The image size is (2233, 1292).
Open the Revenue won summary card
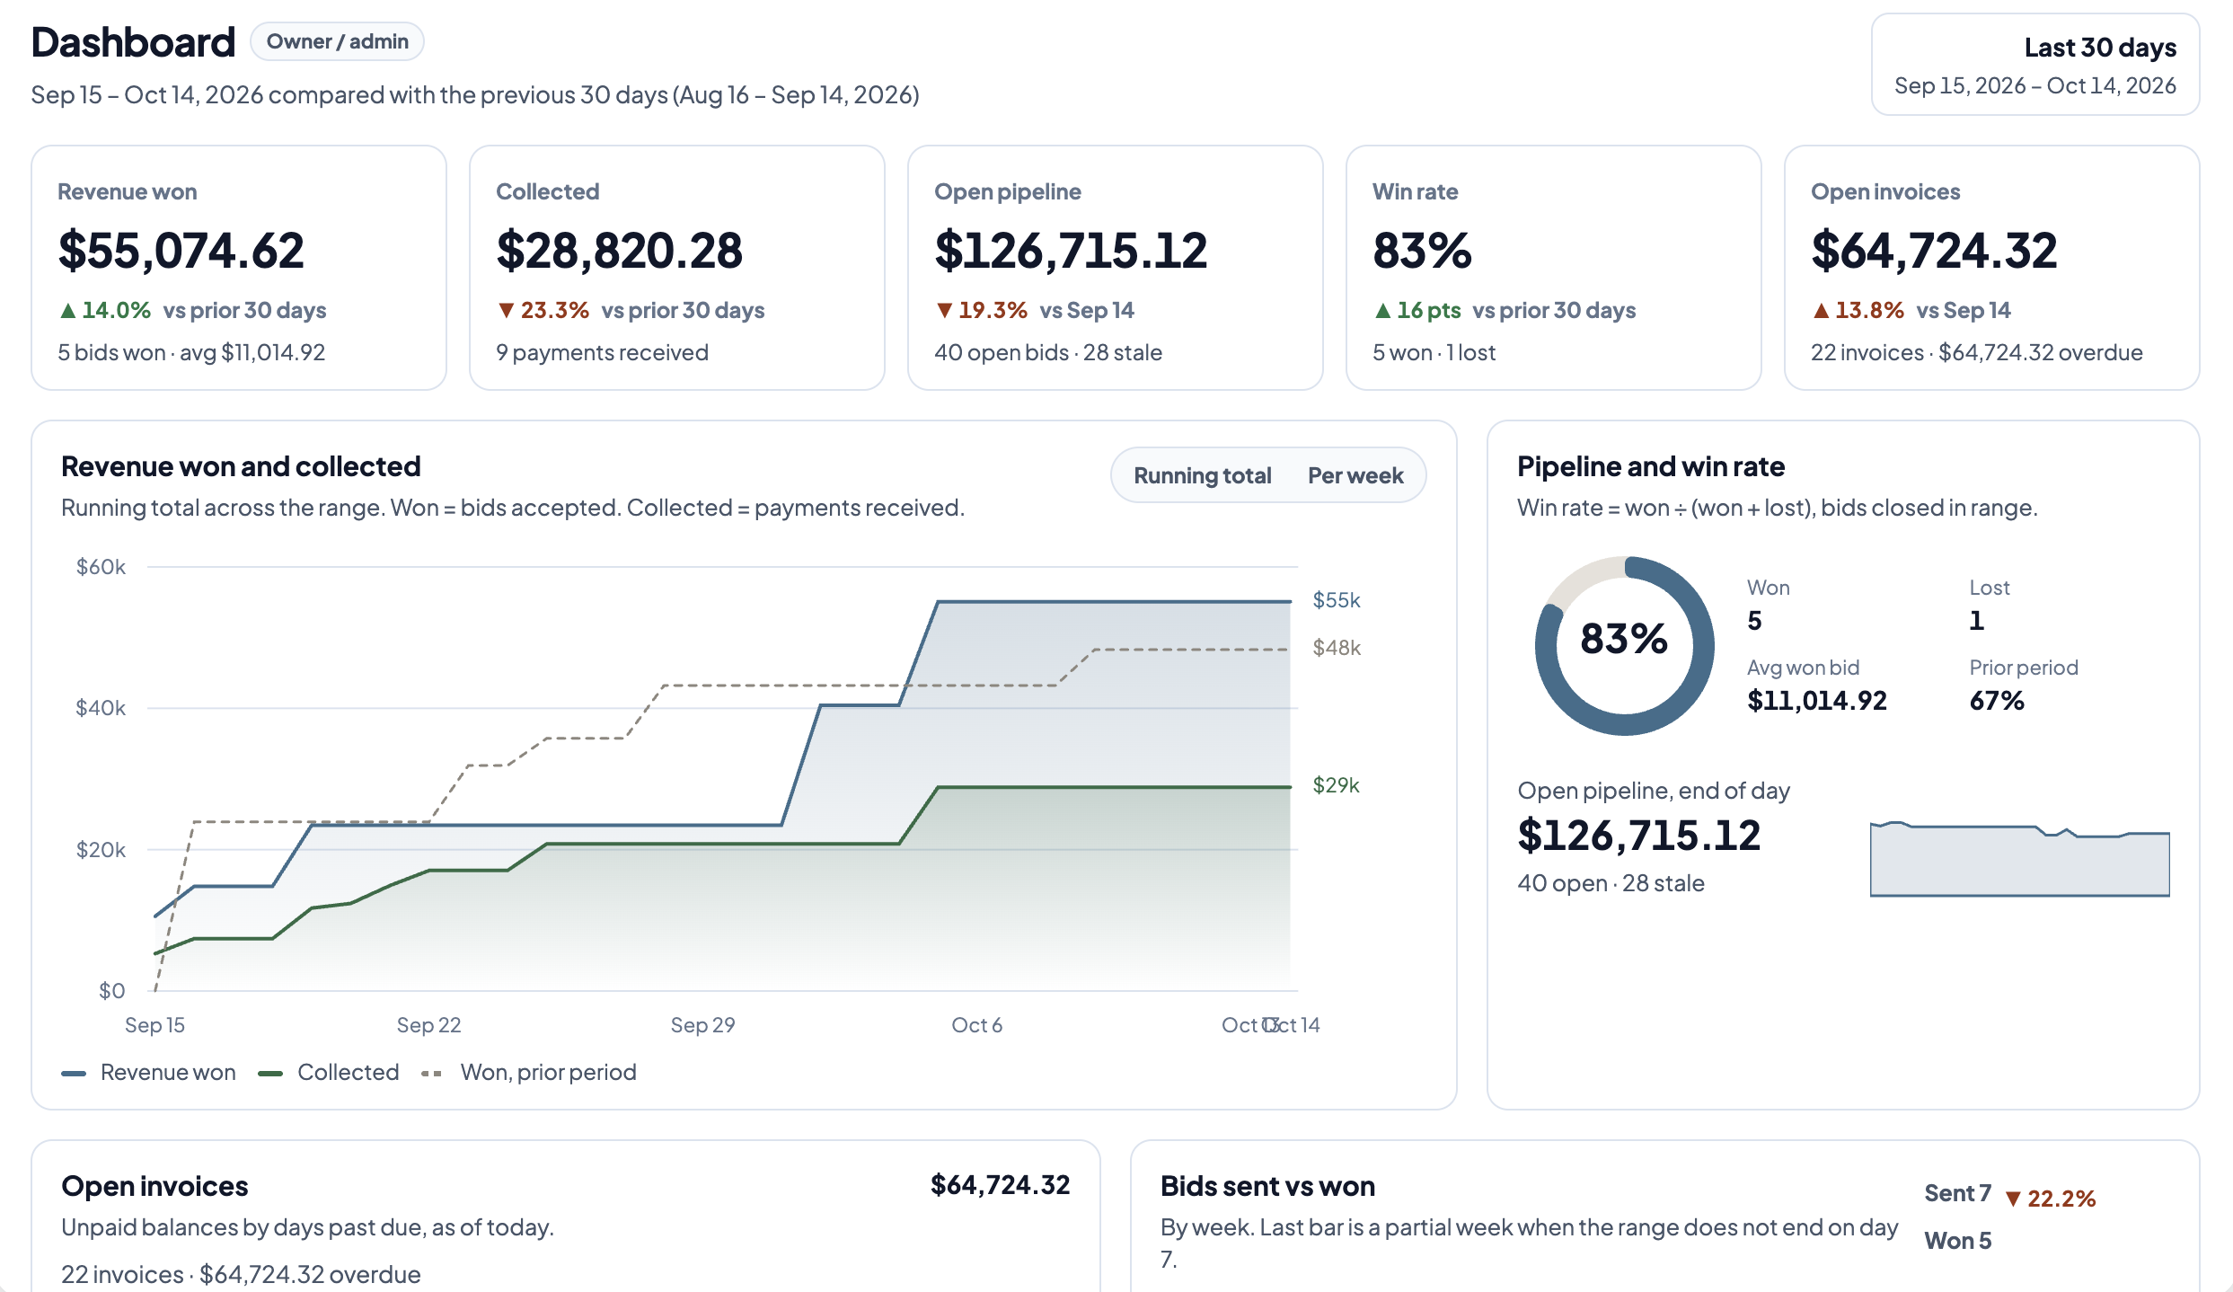(x=239, y=268)
